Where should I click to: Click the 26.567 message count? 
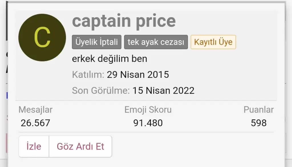(36, 123)
